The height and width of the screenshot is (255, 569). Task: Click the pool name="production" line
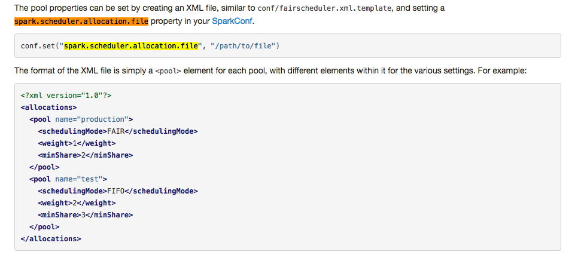point(81,119)
